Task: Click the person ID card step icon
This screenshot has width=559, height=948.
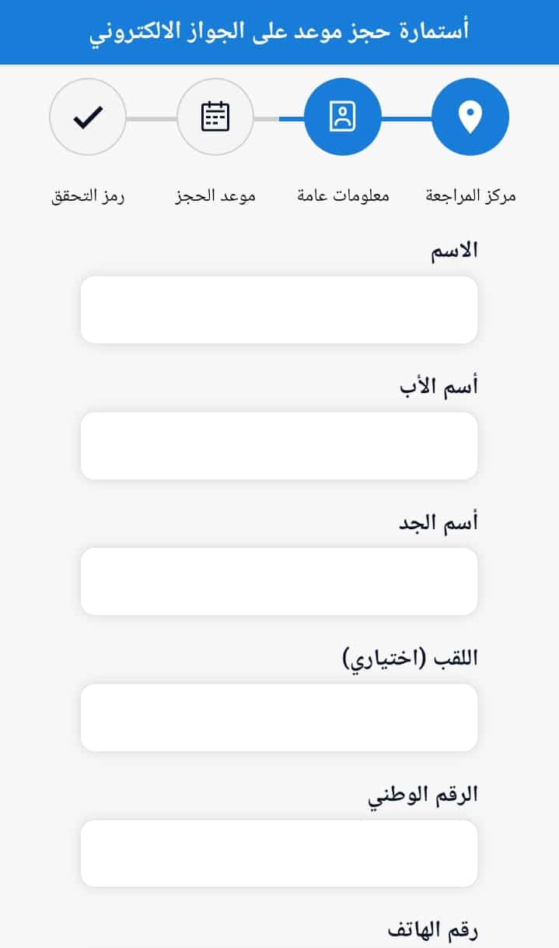Action: (x=342, y=118)
